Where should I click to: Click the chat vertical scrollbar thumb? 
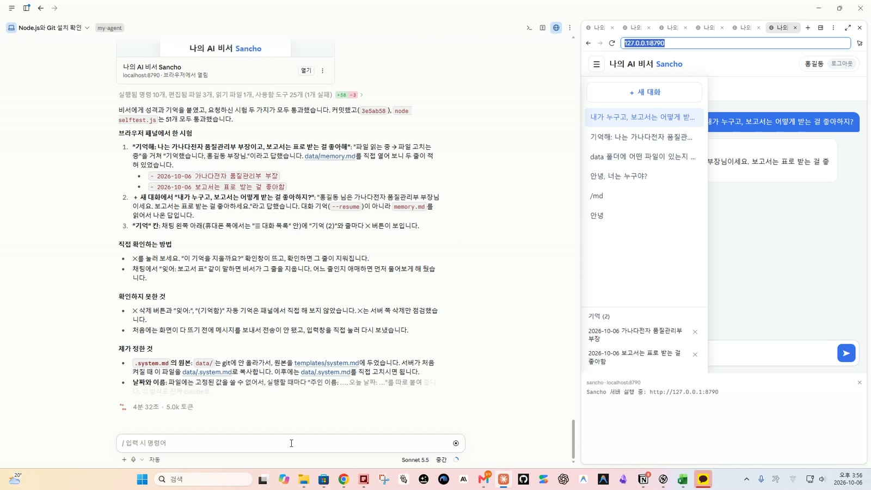point(573,439)
